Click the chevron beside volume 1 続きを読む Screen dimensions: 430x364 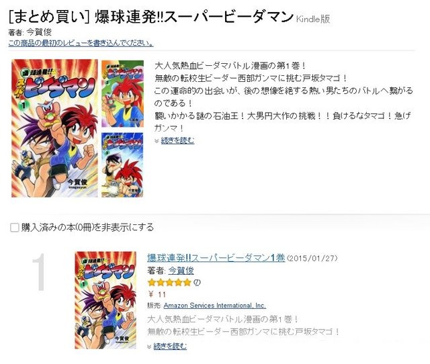pyautogui.click(x=149, y=347)
